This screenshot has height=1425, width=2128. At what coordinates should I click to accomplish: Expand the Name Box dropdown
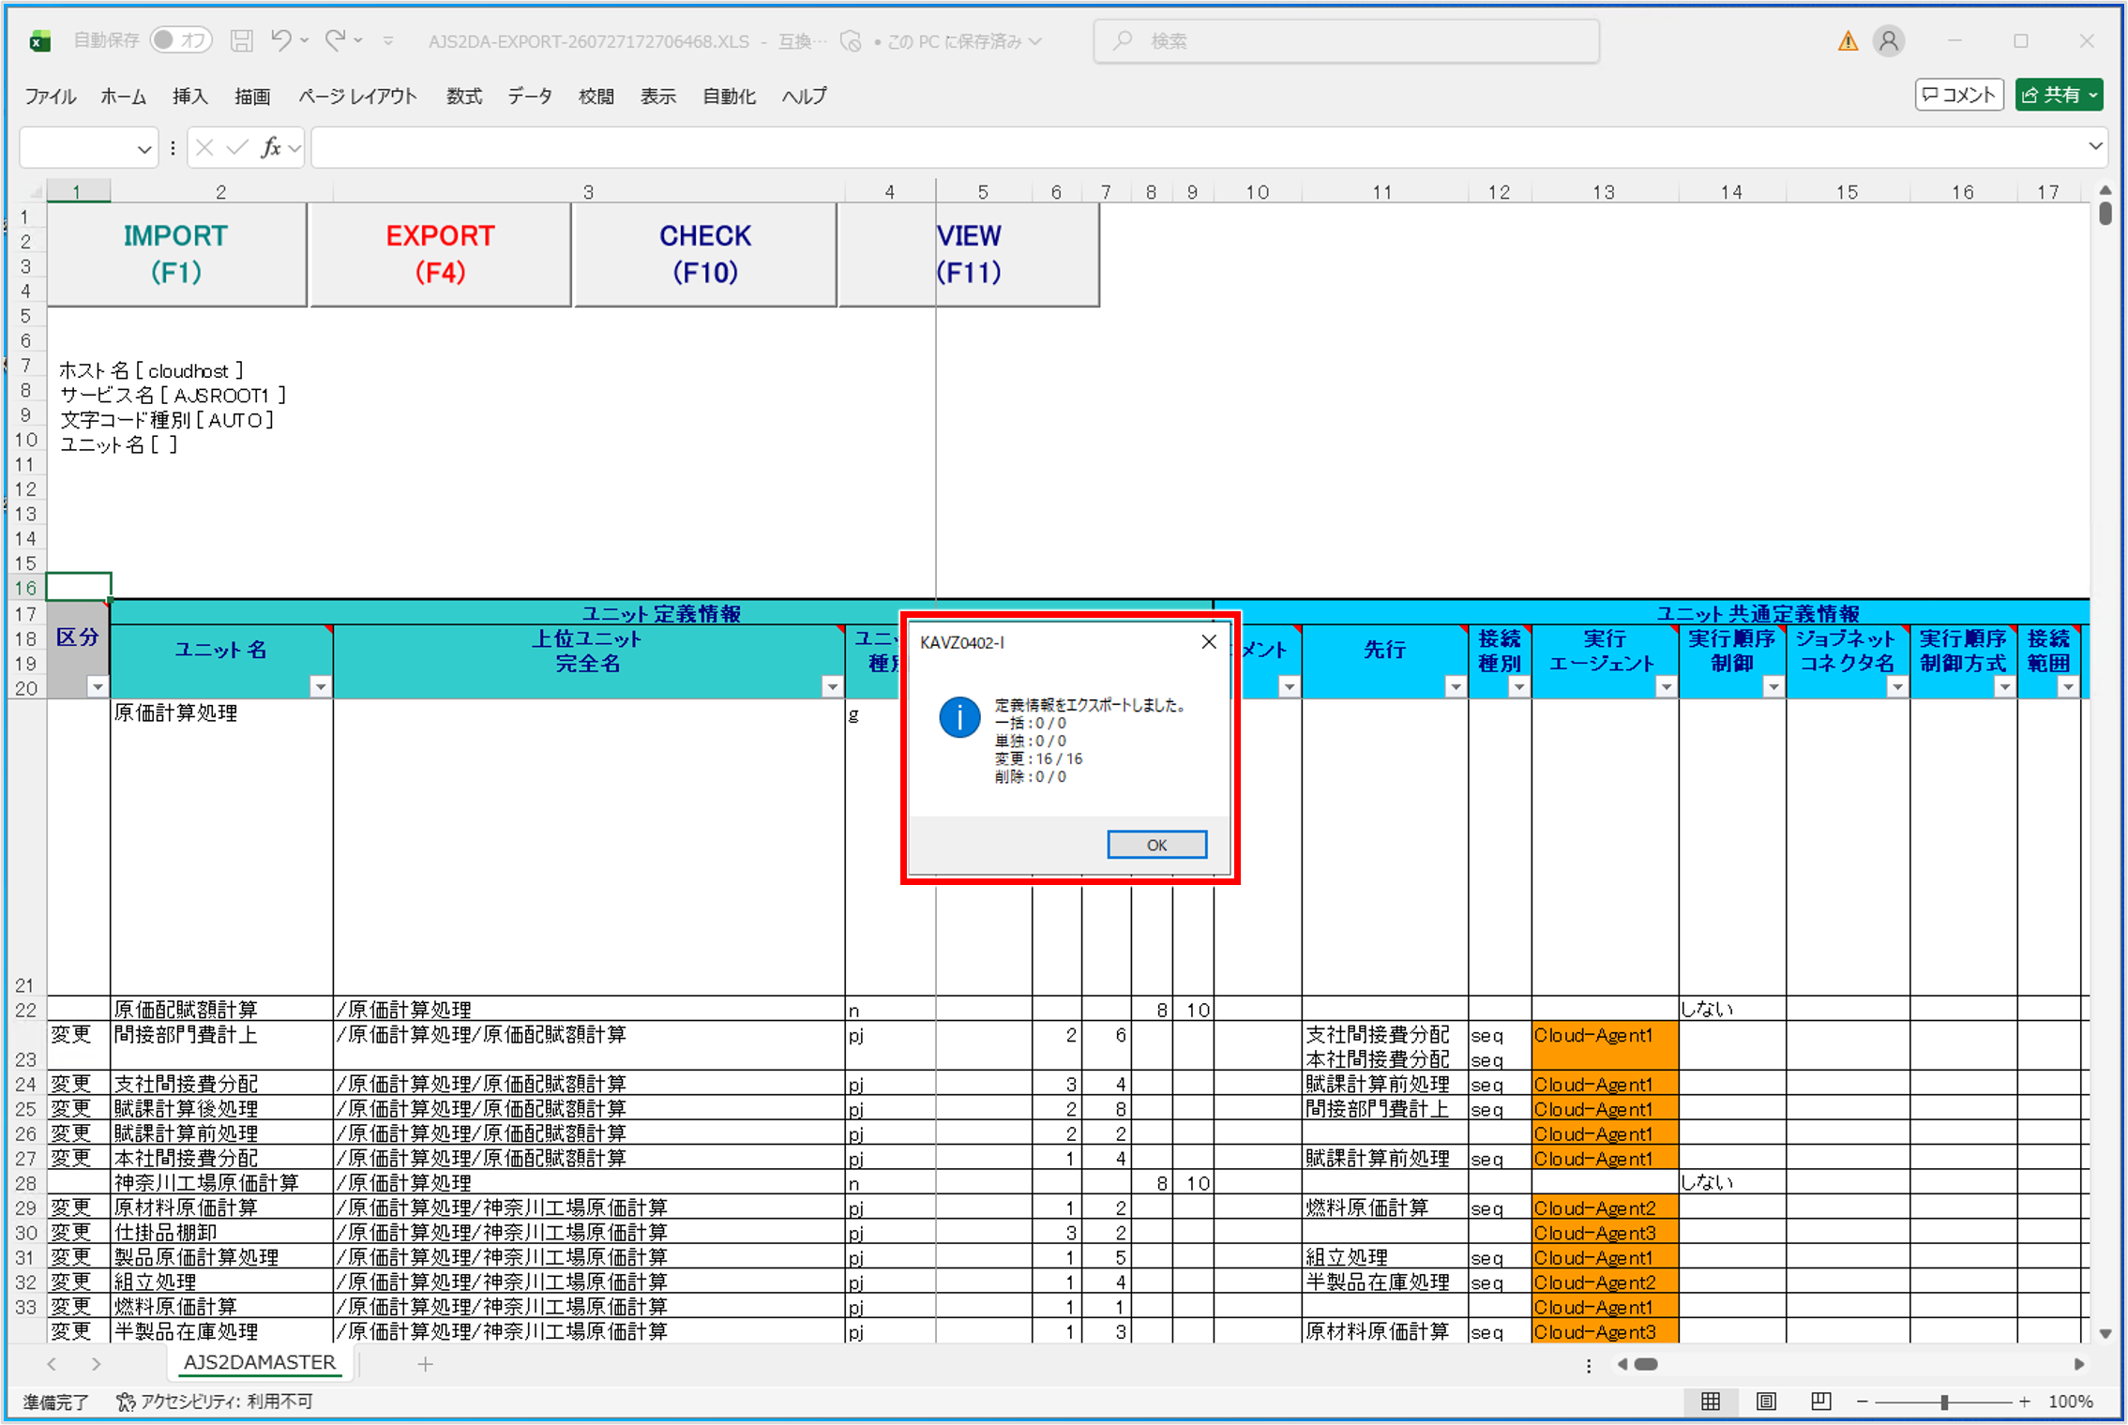[143, 148]
